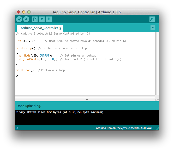This screenshot has width=174, height=151.
Task: Open the tab options dropdown arrow
Action: (153, 28)
